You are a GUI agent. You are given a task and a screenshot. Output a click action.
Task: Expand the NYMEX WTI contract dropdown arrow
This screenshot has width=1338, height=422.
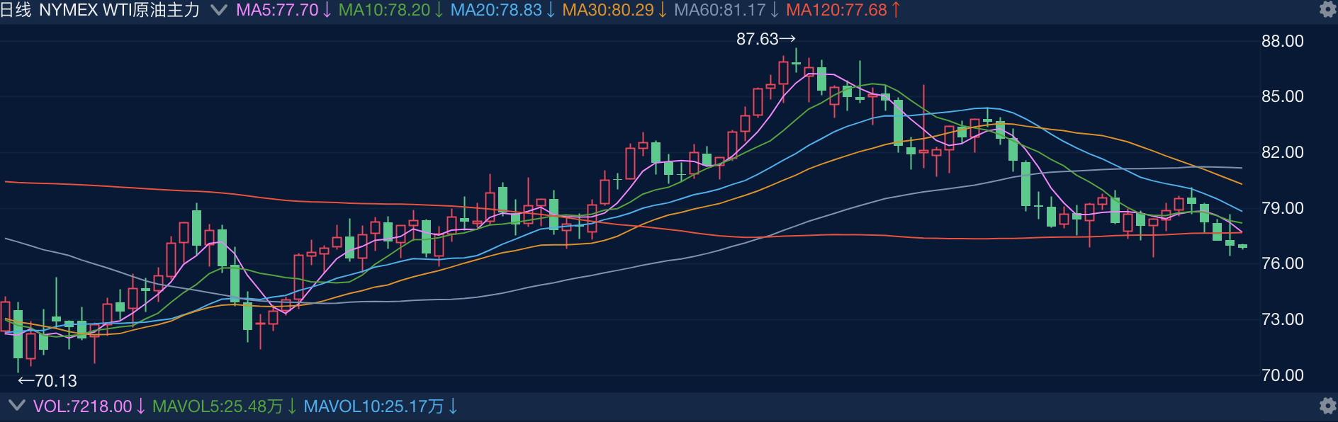click(x=219, y=10)
